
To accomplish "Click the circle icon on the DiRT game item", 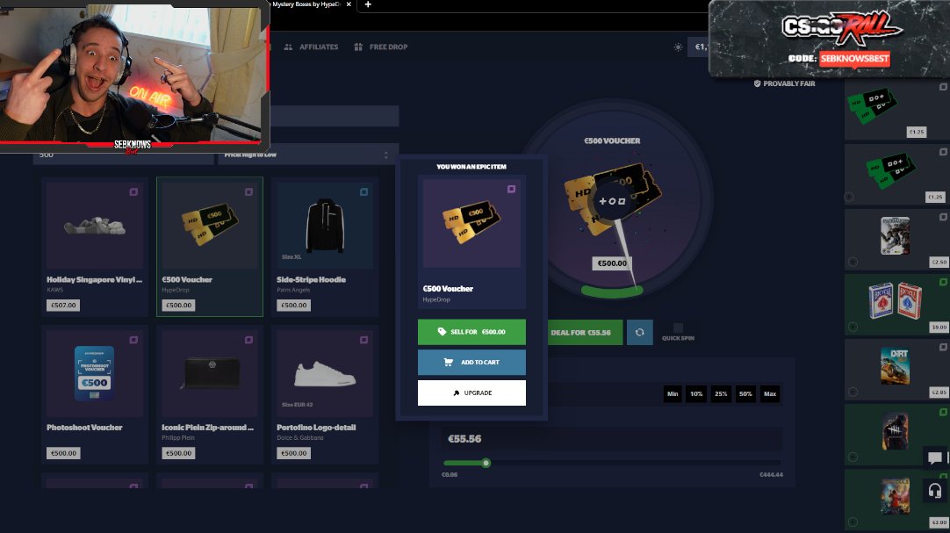I will pyautogui.click(x=853, y=392).
